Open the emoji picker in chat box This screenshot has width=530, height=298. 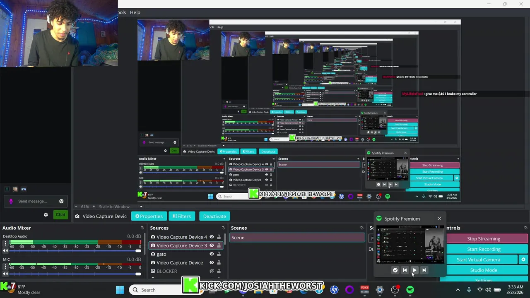pos(61,201)
